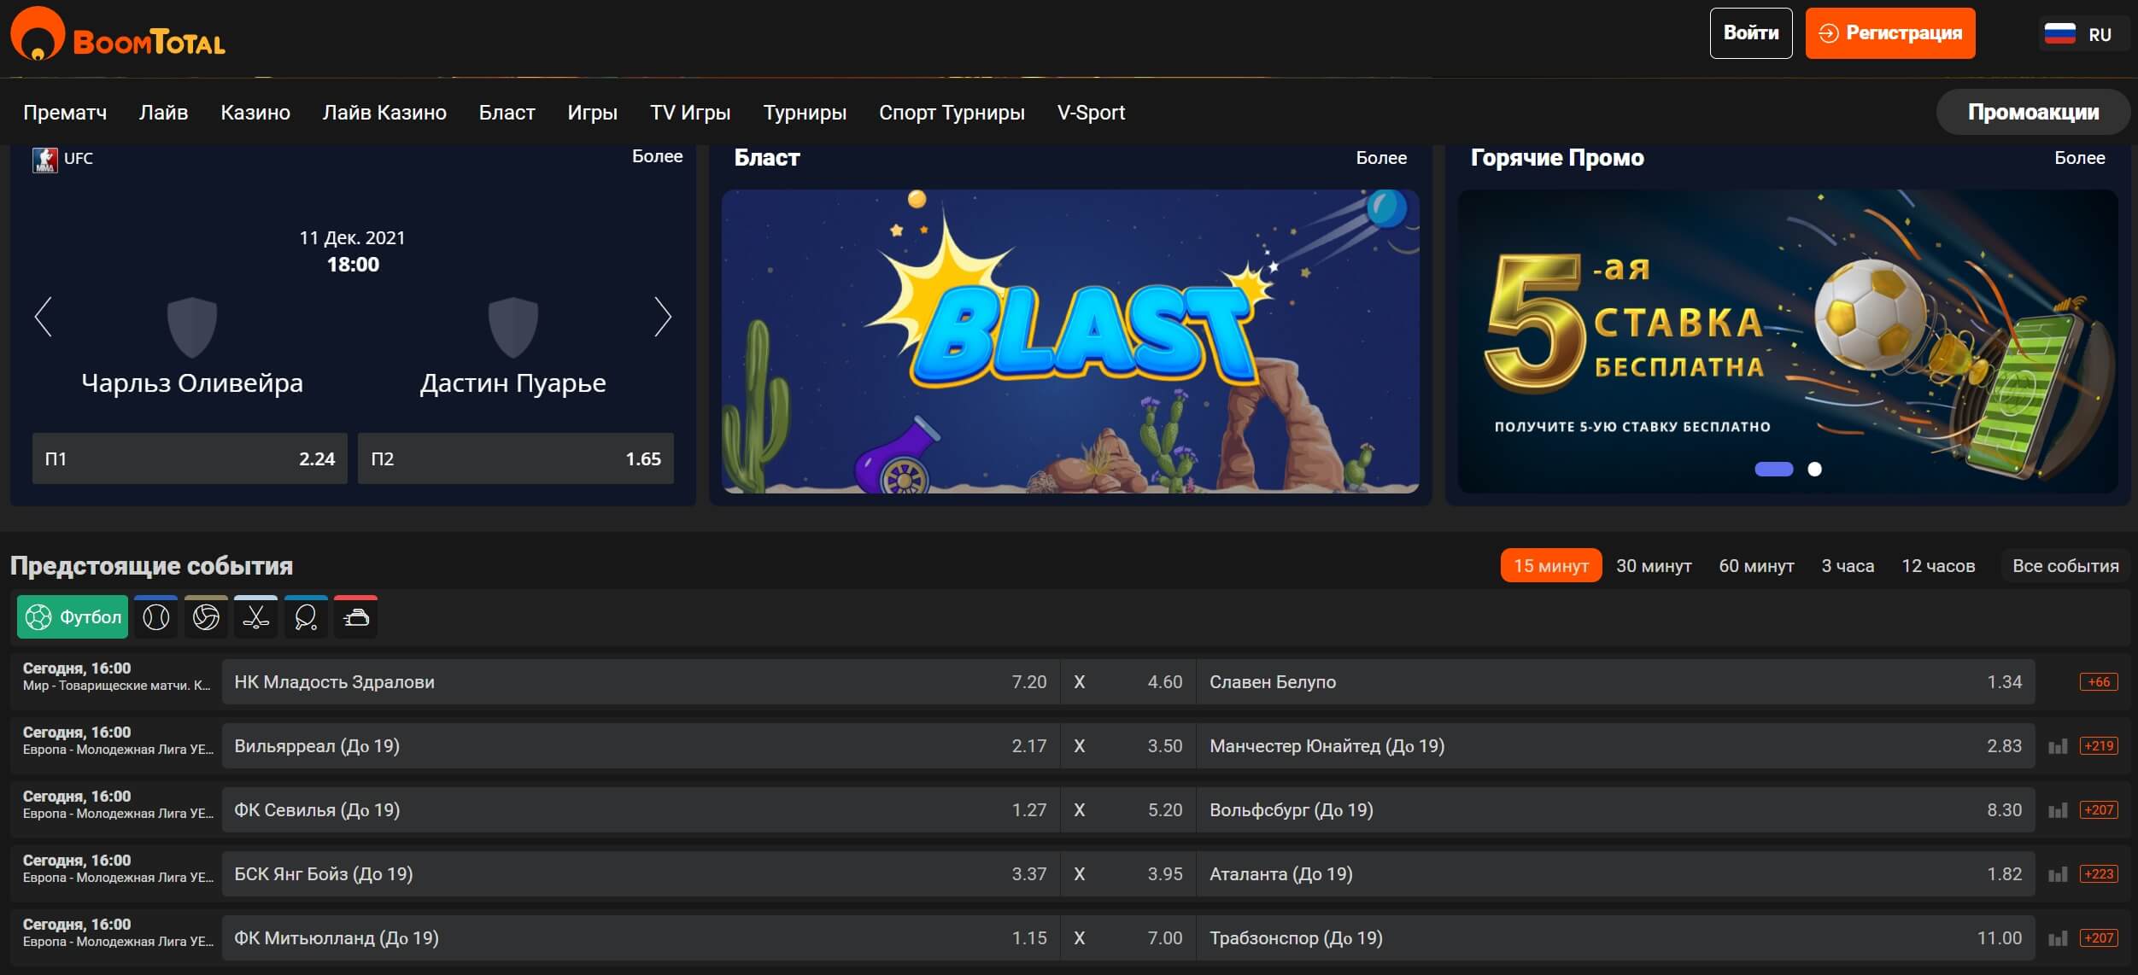Go to Лайв Казино section
This screenshot has width=2138, height=975.
(384, 113)
